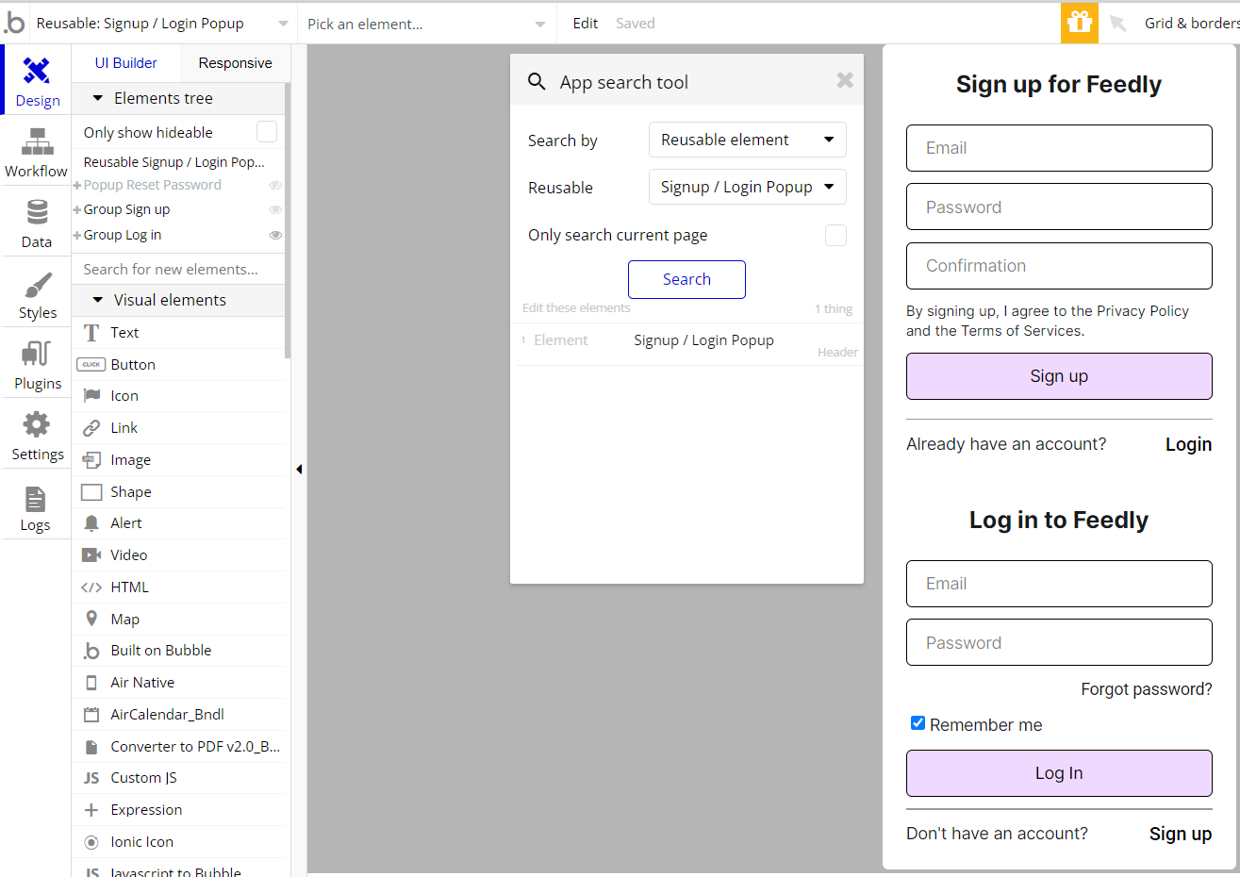Toggle Only show hideable checkbox
Image resolution: width=1240 pixels, height=877 pixels.
click(x=267, y=132)
